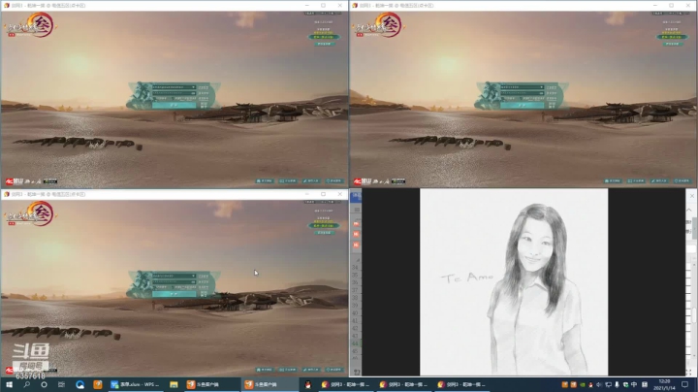Click the Te Amo pencil portrait image in viewer
The height and width of the screenshot is (392, 698).
click(x=514, y=282)
